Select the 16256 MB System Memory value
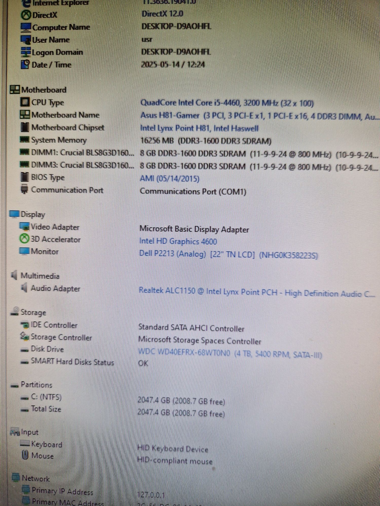 click(206, 141)
